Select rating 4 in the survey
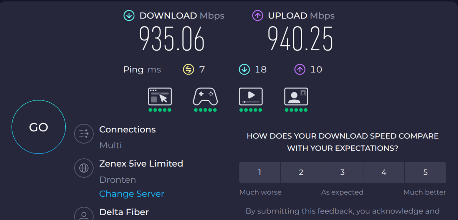Viewport: 458px width, 220px height. 384,172
